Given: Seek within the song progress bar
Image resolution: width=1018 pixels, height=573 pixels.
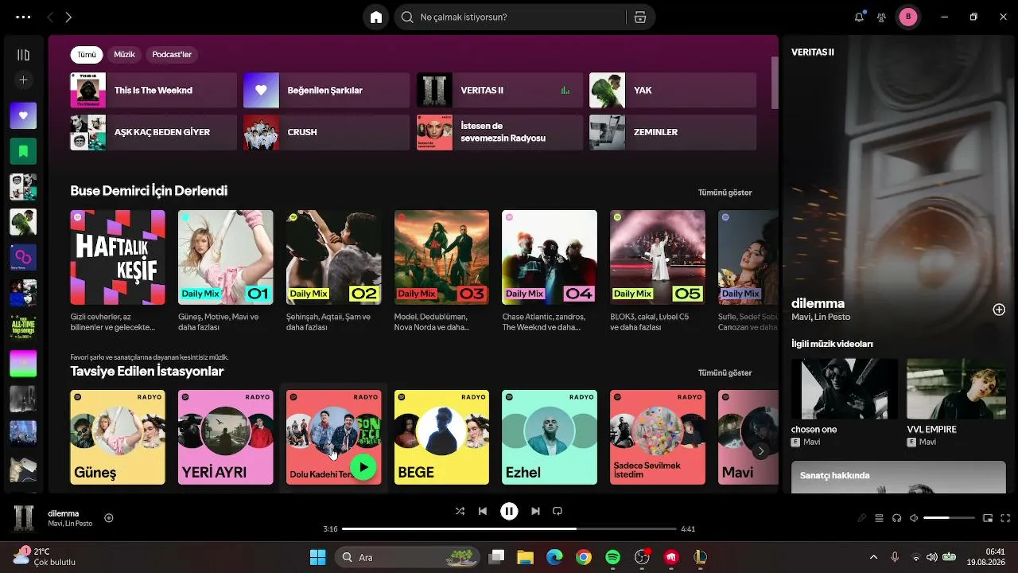Looking at the screenshot, I should [509, 528].
